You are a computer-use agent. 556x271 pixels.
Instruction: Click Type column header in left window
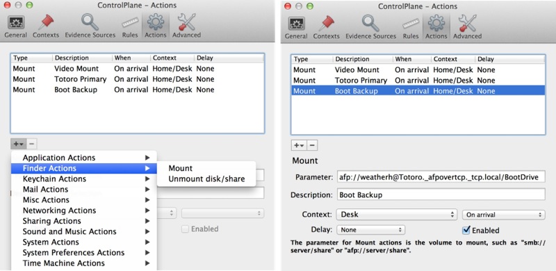(32, 58)
